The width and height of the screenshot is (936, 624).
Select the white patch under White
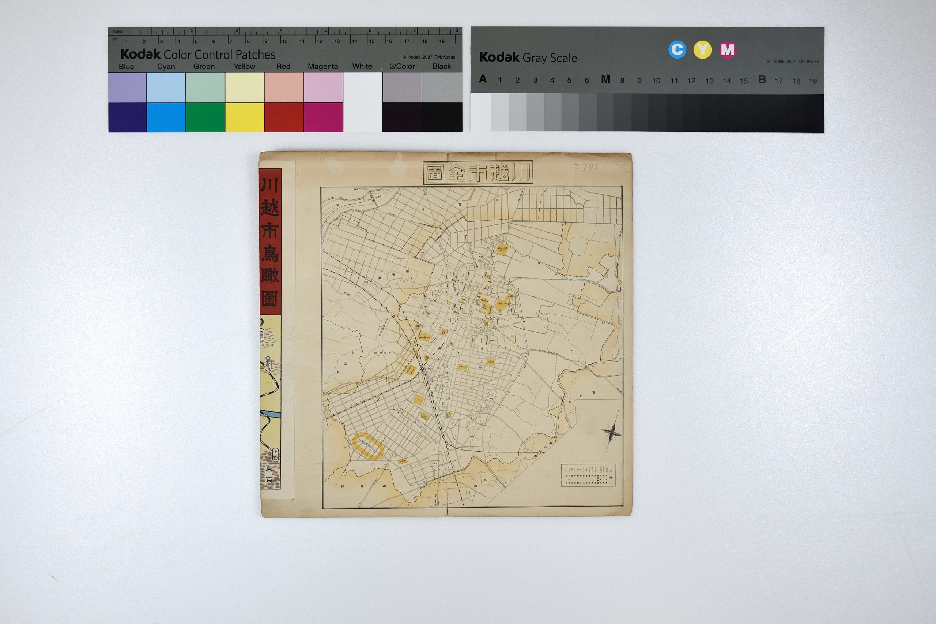pos(362,102)
